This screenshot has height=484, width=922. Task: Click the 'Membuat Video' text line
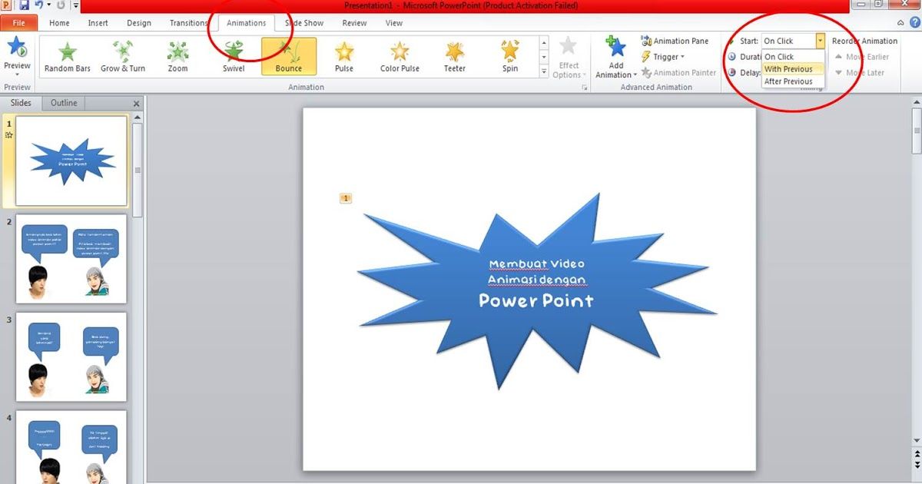[536, 264]
